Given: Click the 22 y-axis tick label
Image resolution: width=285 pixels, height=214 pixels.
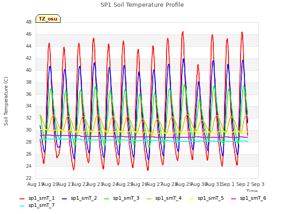Looking at the screenshot, I should pyautogui.click(x=28, y=178).
